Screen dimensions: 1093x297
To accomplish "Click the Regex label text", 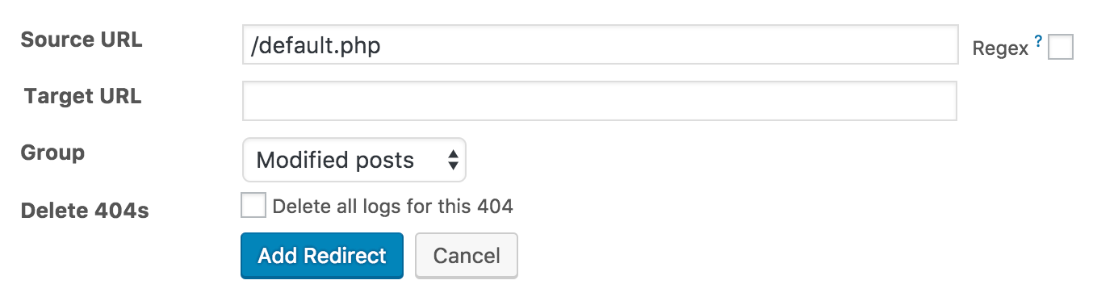I will coord(1000,48).
